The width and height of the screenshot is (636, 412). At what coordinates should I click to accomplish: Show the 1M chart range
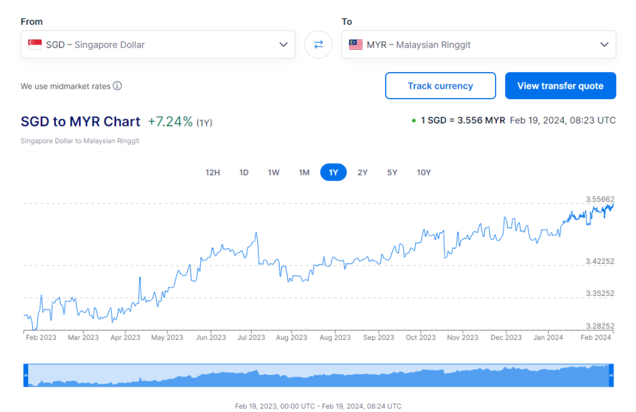304,172
